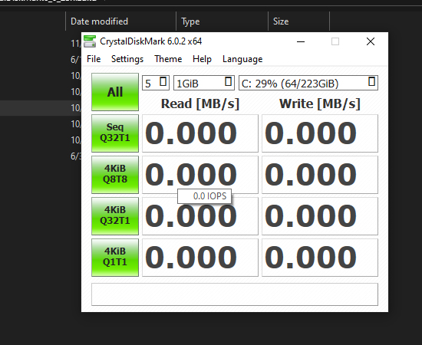Start the 4KiB Q1T1 test

[x=115, y=258]
